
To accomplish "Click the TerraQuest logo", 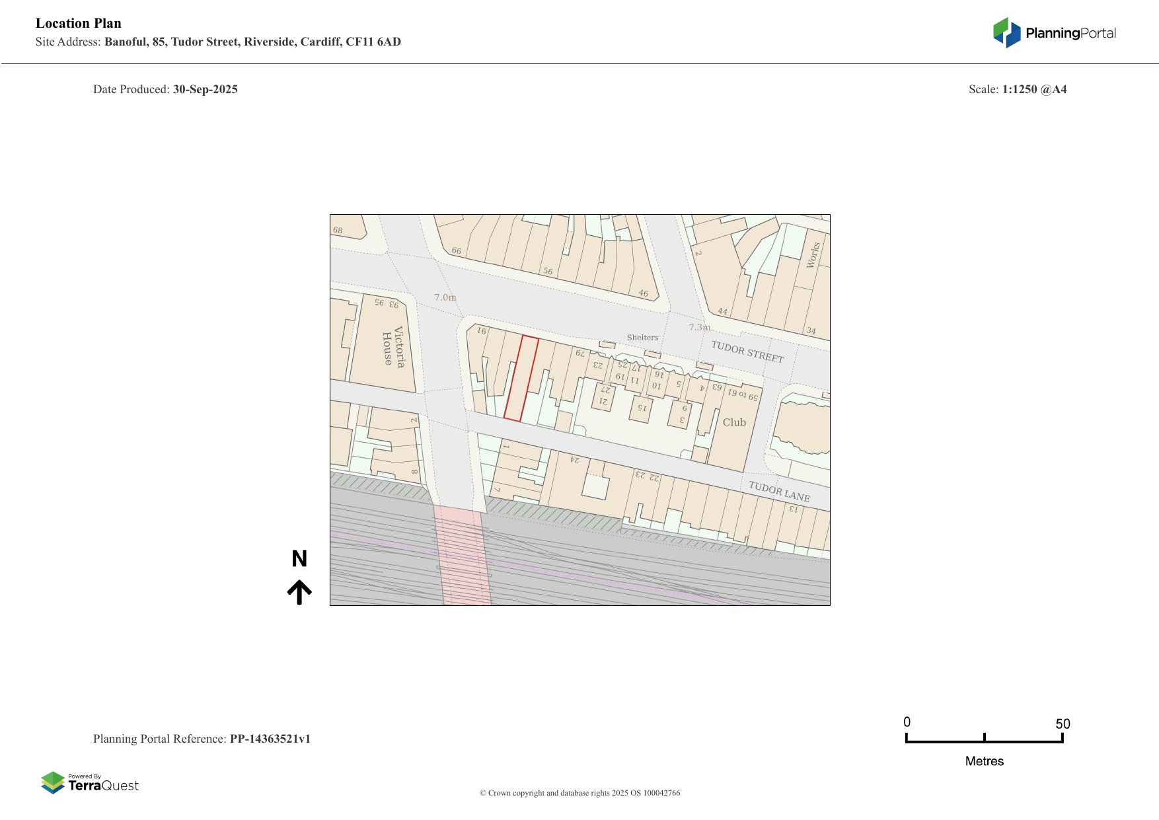I will [91, 782].
